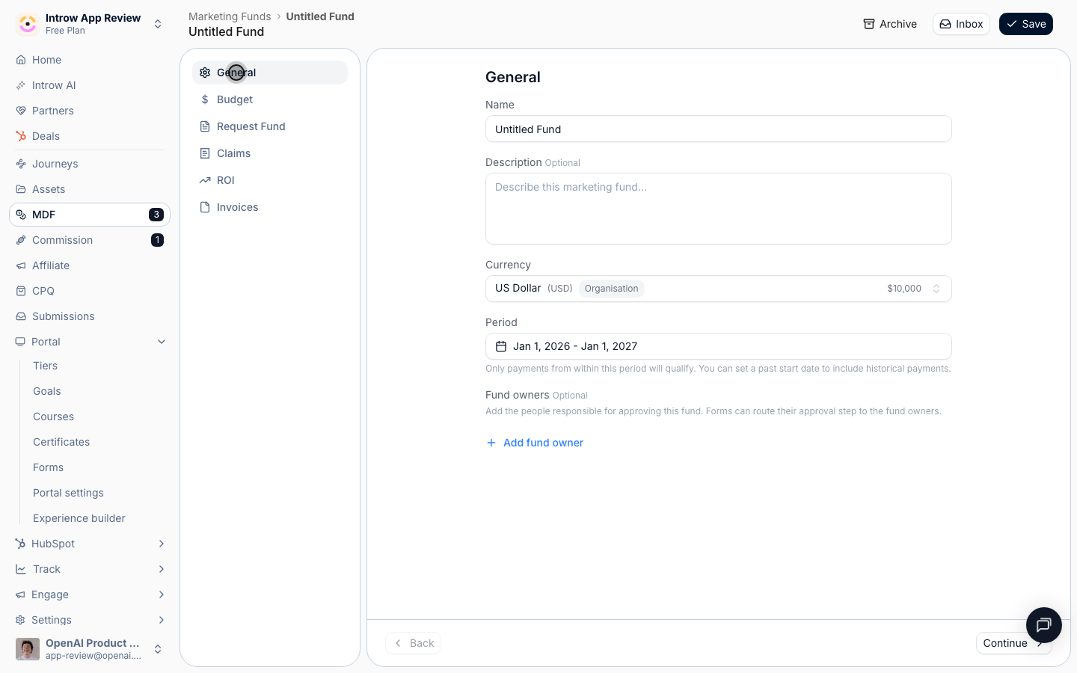Switch to the ROI tab
Screen dimensions: 1077x673
coord(270,180)
